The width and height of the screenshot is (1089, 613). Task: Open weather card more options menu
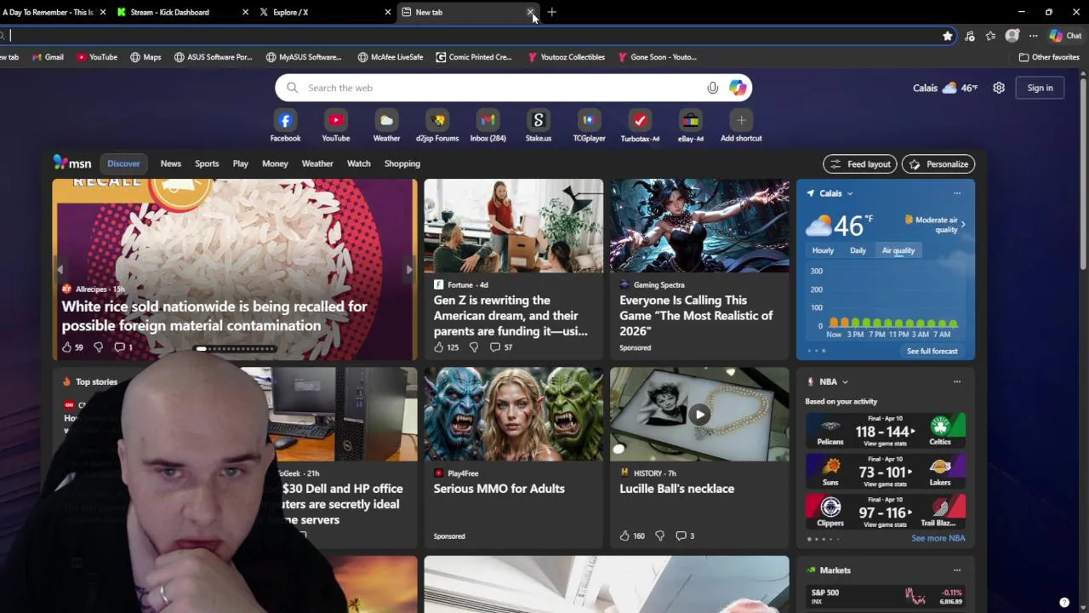(957, 193)
